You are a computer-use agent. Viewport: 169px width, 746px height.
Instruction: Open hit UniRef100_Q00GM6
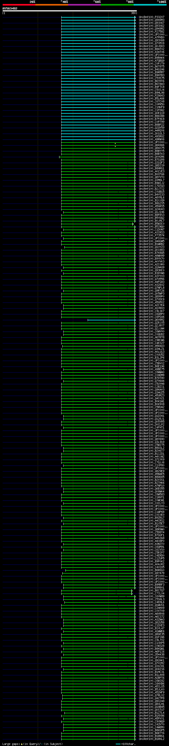click(152, 157)
